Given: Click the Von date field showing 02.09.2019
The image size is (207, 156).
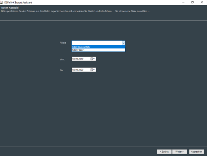Looking at the screenshot, I should 80,59.
